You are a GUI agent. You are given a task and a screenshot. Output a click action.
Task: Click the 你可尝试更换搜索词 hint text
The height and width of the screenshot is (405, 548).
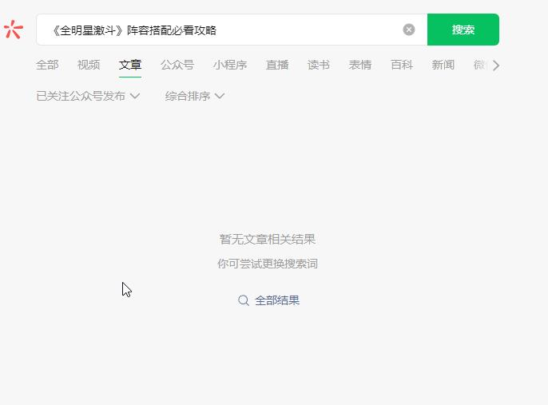click(x=268, y=264)
